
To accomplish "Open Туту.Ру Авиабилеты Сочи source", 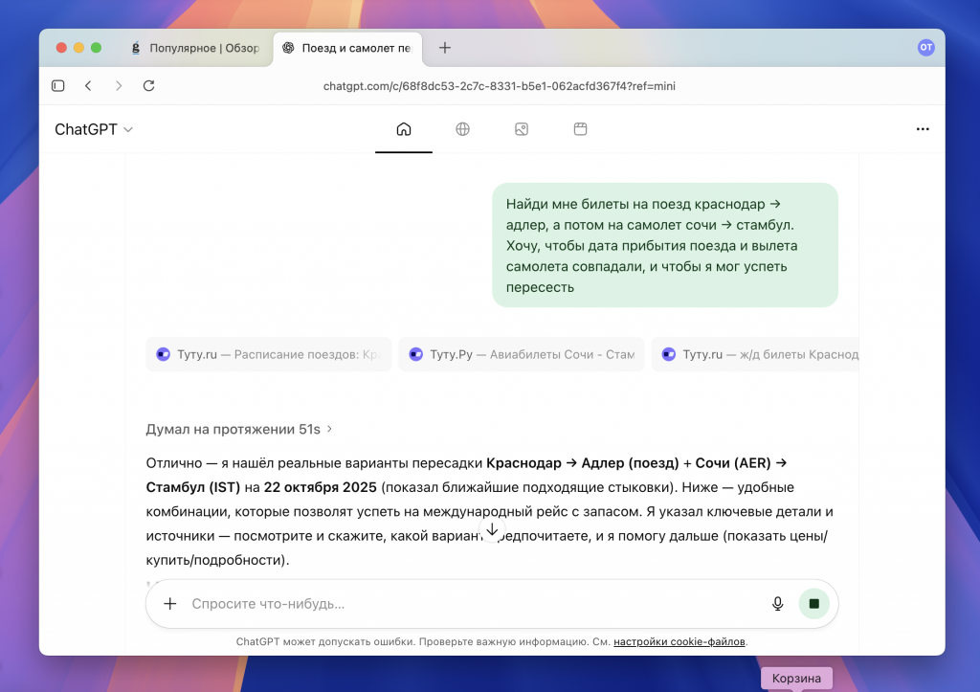I will tap(522, 354).
